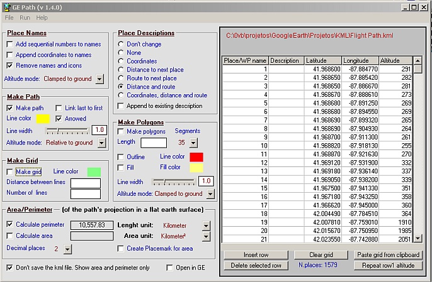Click the empty area result field

coord(92,236)
